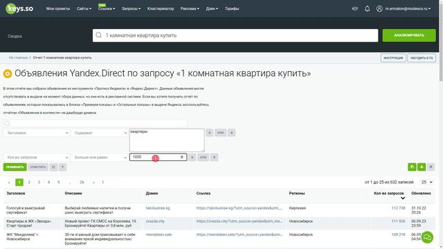Click the yellow Yandex.Direct report icon by heading

point(8,74)
